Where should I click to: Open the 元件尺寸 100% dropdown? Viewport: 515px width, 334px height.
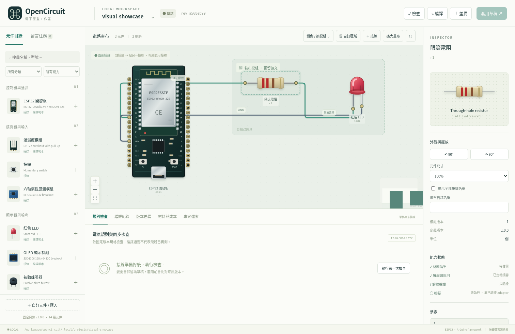coord(469,176)
